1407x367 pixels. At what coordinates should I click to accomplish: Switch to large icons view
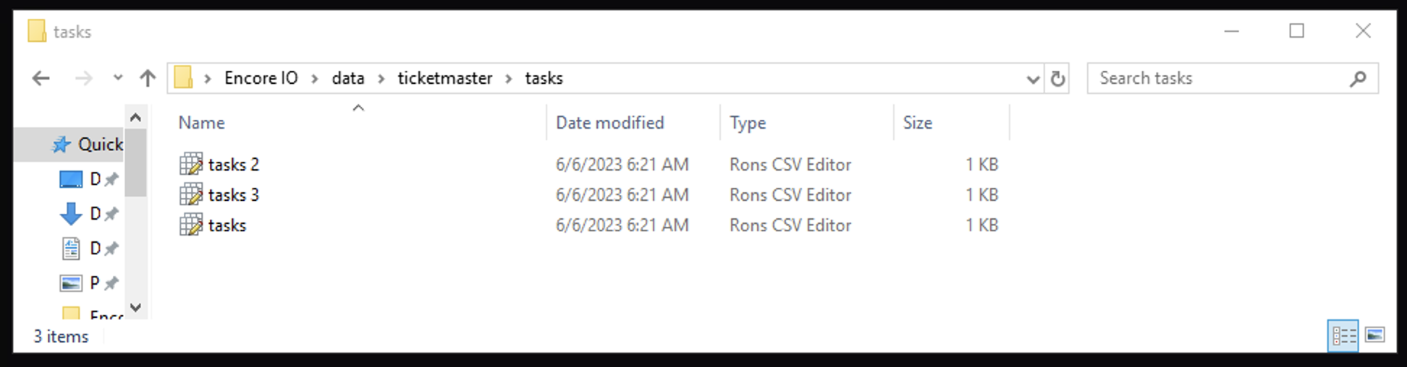click(x=1374, y=335)
